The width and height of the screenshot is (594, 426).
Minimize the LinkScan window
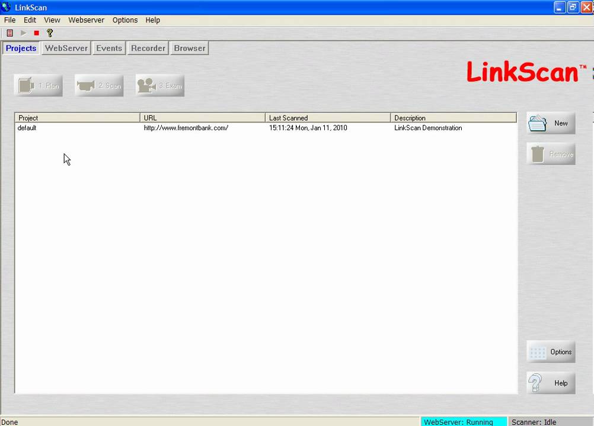coord(560,7)
